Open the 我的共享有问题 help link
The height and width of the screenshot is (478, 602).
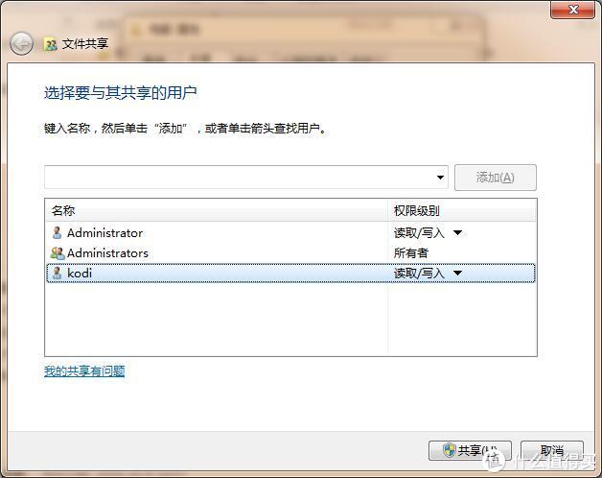(x=84, y=370)
